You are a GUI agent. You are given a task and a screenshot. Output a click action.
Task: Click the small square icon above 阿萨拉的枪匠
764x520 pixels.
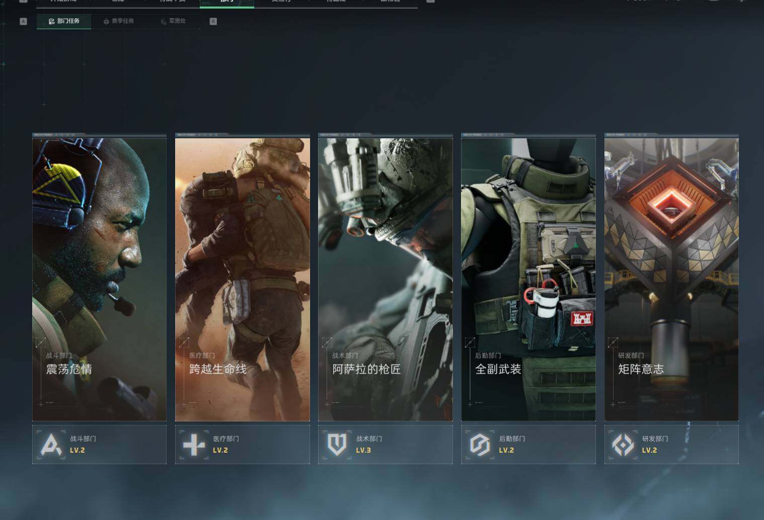(327, 342)
